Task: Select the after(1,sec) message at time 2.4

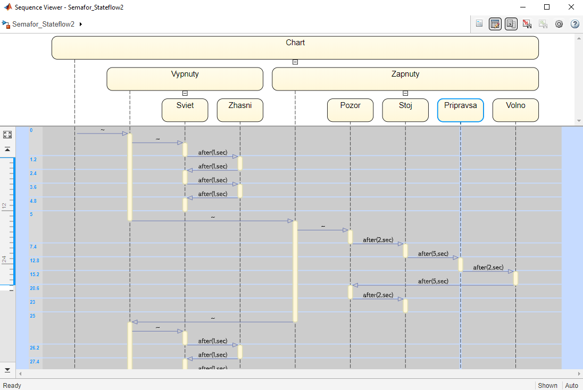Action: 213,167
